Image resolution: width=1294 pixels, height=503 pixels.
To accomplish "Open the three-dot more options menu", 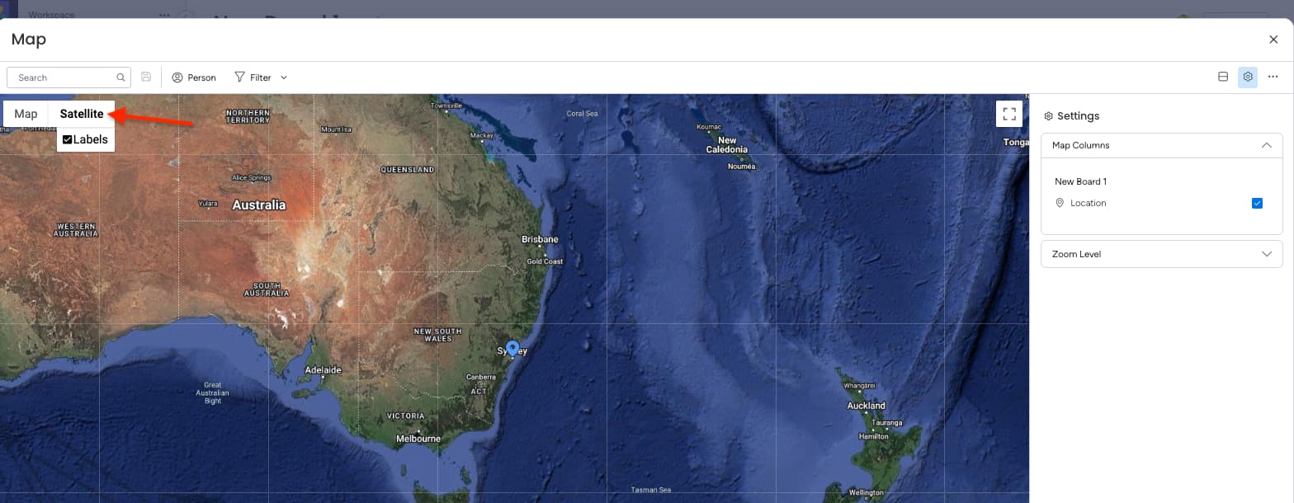I will tap(1273, 77).
